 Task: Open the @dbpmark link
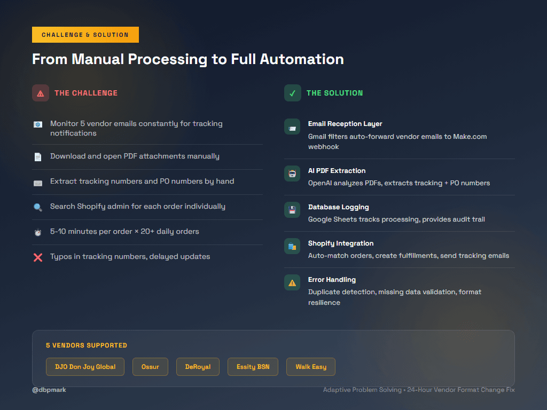(49, 390)
